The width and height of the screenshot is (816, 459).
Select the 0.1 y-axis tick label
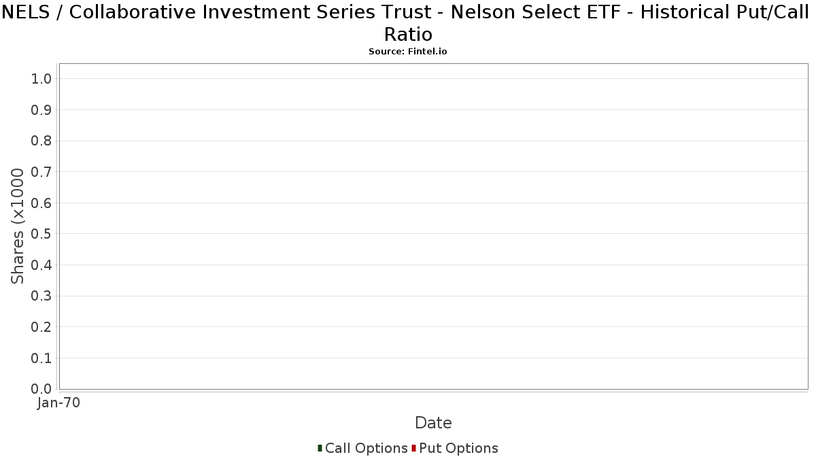(41, 358)
